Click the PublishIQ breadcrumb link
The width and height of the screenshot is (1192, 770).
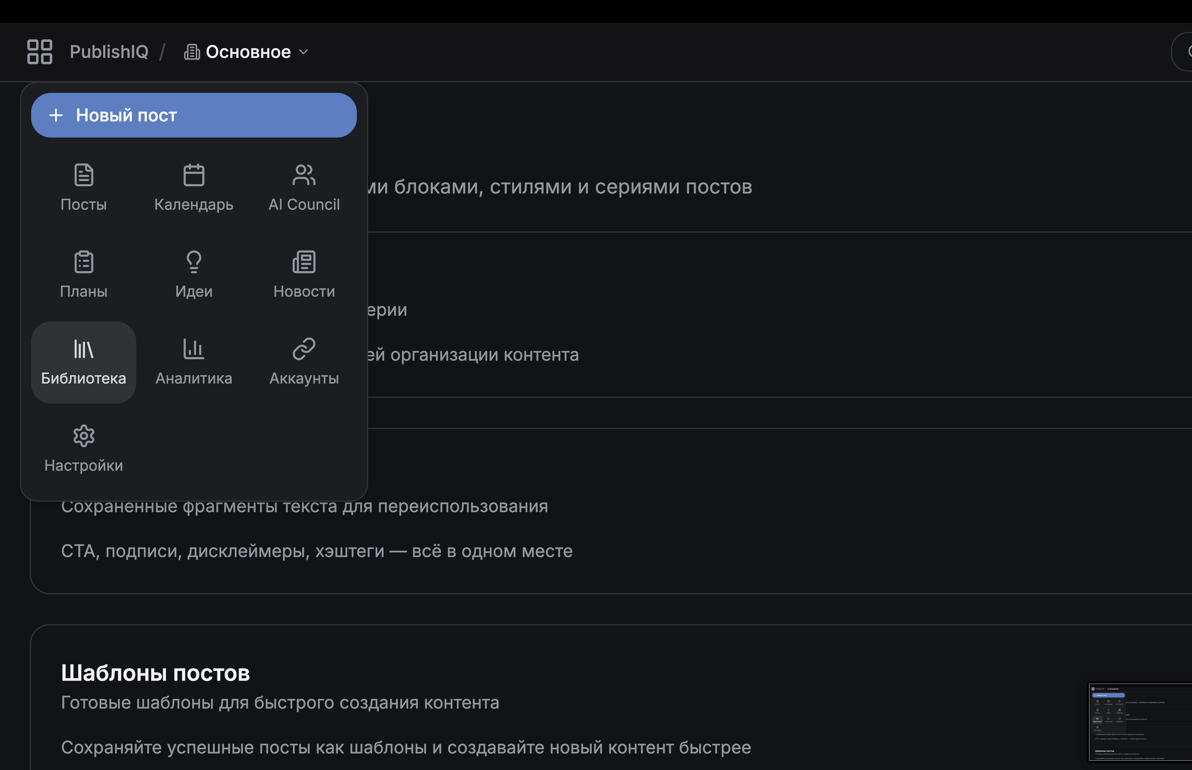tap(109, 52)
